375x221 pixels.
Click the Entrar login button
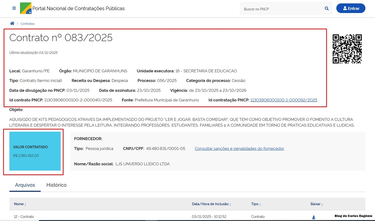(351, 8)
